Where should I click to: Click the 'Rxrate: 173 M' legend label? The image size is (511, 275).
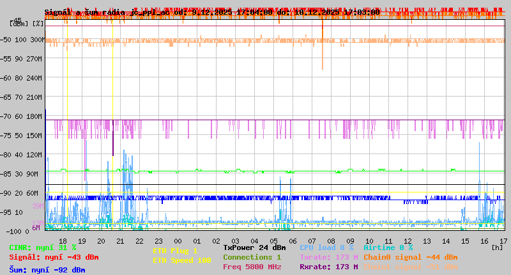[x=329, y=267]
